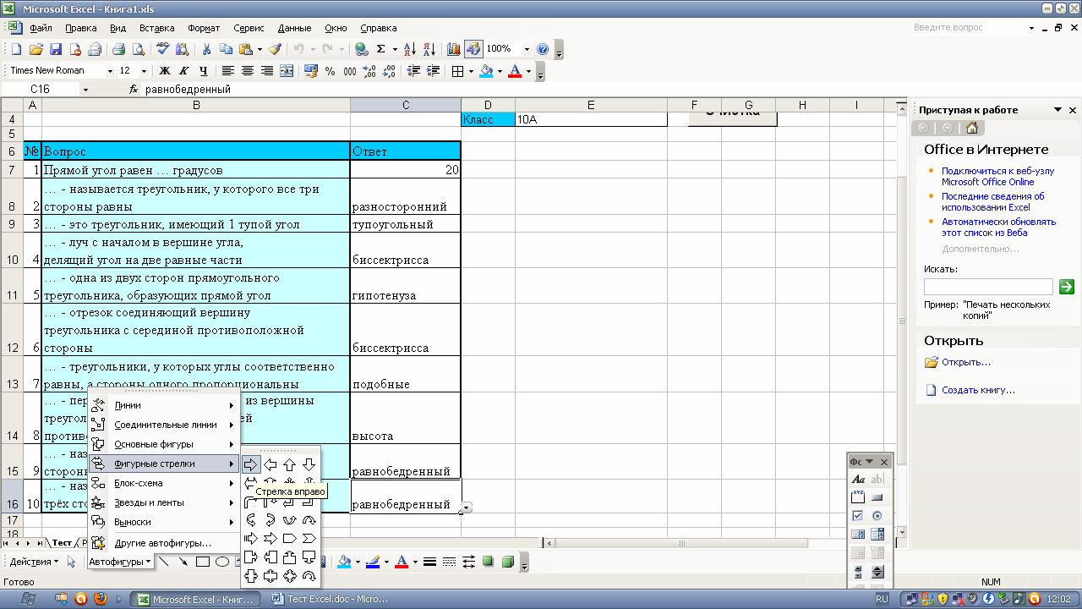
Task: Toggle the Drawing toolbar button
Action: [473, 49]
